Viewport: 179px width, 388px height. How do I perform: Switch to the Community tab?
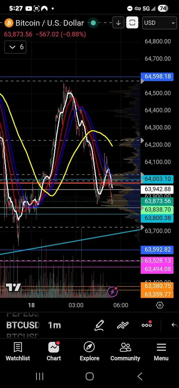click(x=125, y=352)
